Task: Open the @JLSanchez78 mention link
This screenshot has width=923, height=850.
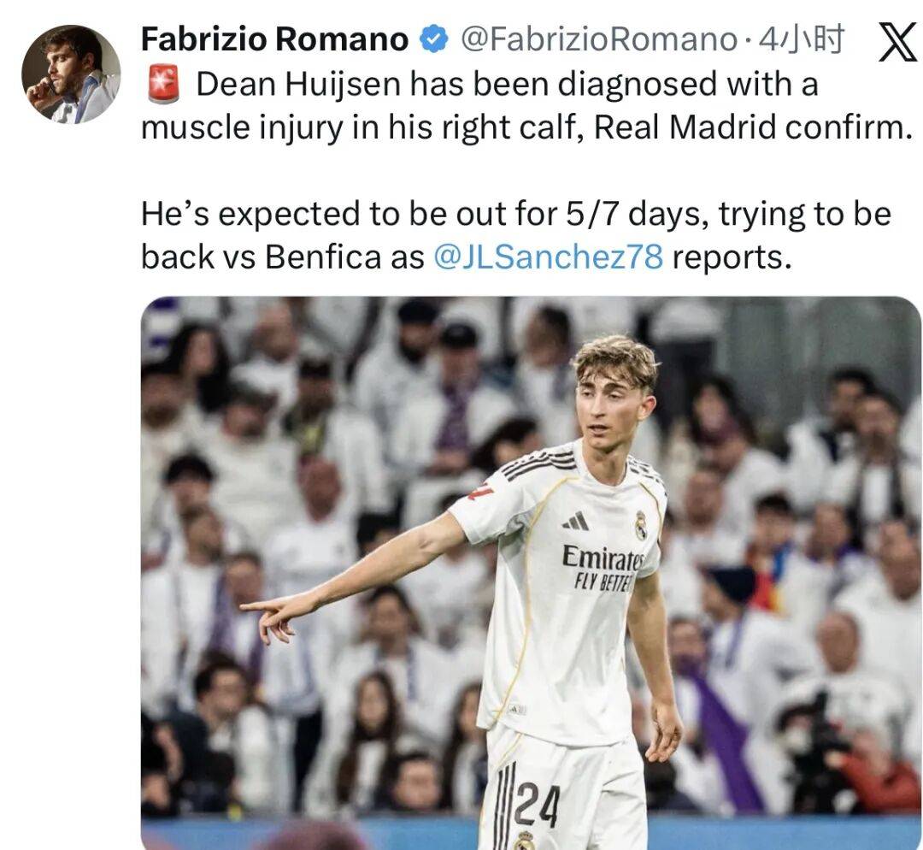Action: (548, 257)
